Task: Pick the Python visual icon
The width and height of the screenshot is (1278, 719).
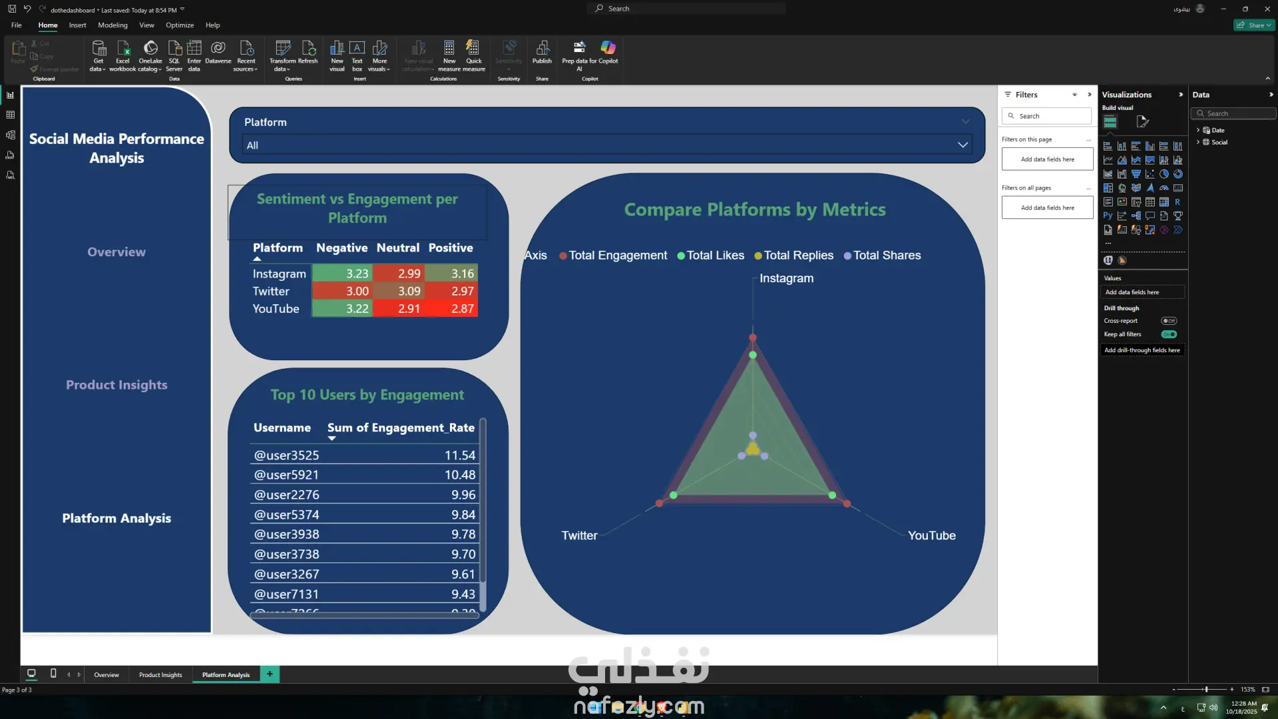Action: click(x=1108, y=216)
